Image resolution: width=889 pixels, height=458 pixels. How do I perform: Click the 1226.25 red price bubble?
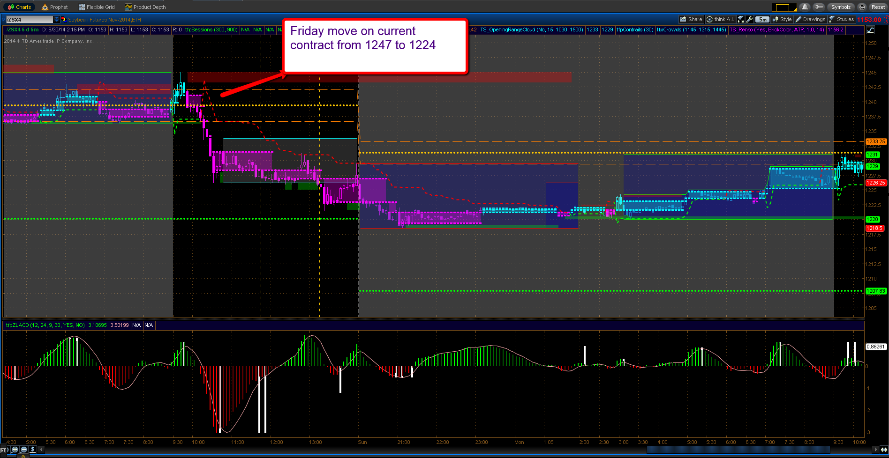[x=875, y=183]
